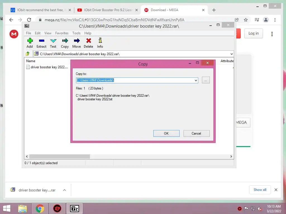The height and width of the screenshot is (214, 286).
Task: Open the network tray icon
Action: tap(253, 209)
